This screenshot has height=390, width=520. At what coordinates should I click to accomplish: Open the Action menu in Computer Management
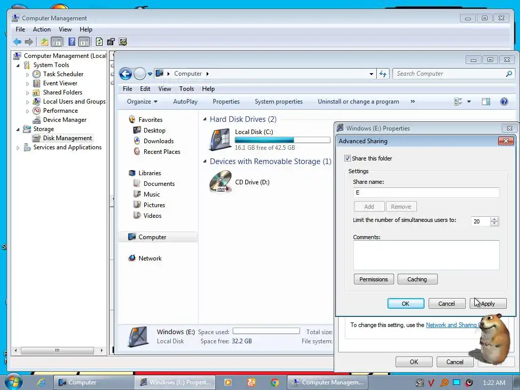[x=42, y=29]
